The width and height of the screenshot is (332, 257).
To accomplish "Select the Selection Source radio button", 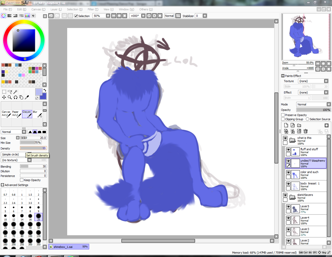I will click(307, 119).
